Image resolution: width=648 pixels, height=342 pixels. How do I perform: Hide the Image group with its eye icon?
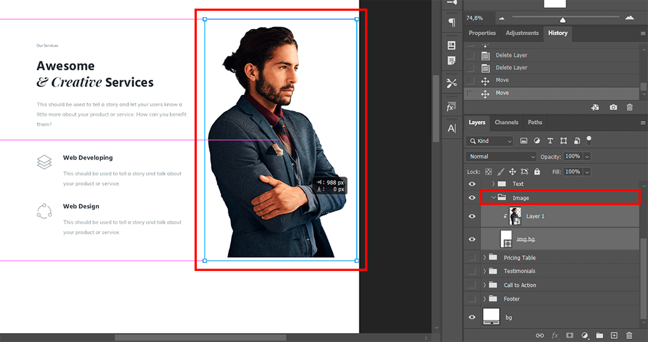click(471, 198)
